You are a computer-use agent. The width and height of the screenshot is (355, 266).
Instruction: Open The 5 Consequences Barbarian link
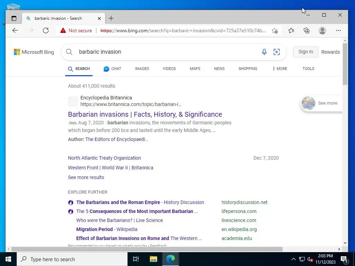tap(137, 212)
